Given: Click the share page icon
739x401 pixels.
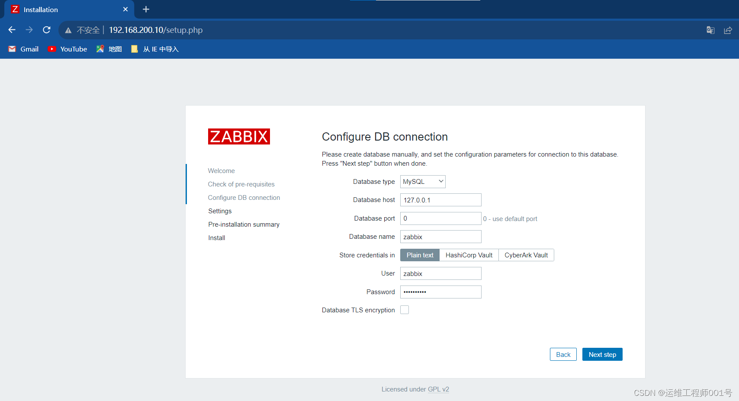Looking at the screenshot, I should pos(728,30).
